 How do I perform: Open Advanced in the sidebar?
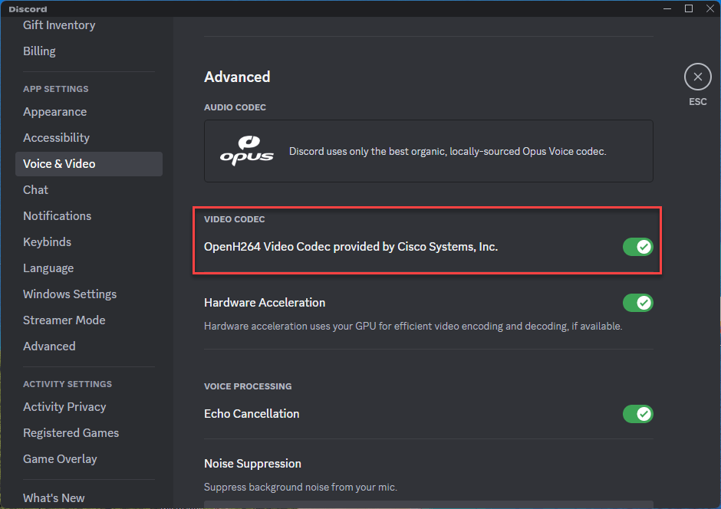pos(49,346)
